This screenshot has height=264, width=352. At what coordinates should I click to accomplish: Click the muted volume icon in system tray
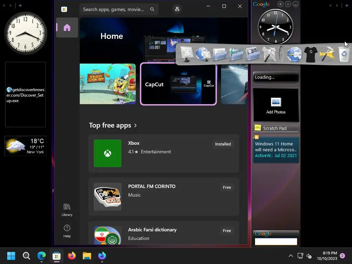309,256
